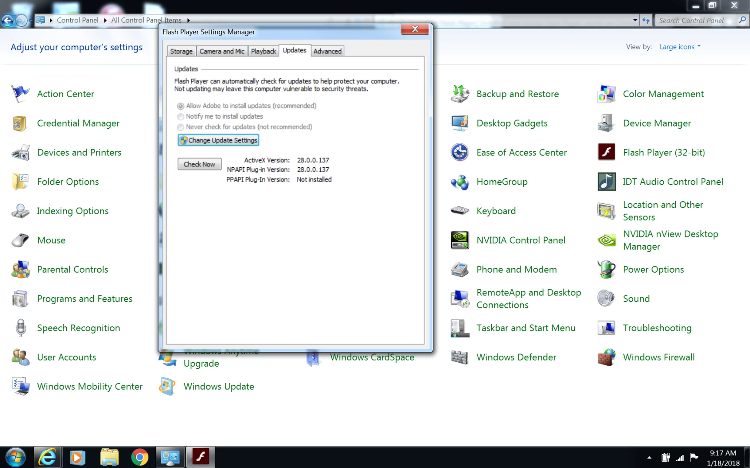The width and height of the screenshot is (750, 468).
Task: Open the View by Large icons dropdown
Action: click(680, 47)
